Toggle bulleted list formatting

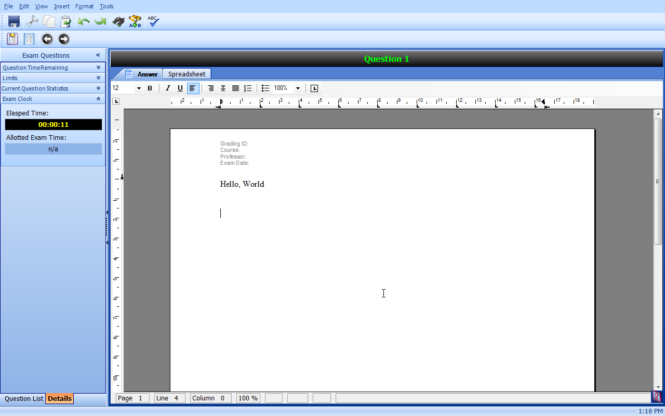(x=265, y=88)
